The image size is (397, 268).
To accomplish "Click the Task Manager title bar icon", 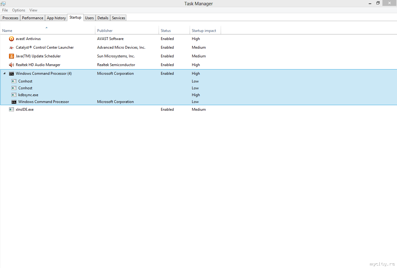I will click(3, 3).
